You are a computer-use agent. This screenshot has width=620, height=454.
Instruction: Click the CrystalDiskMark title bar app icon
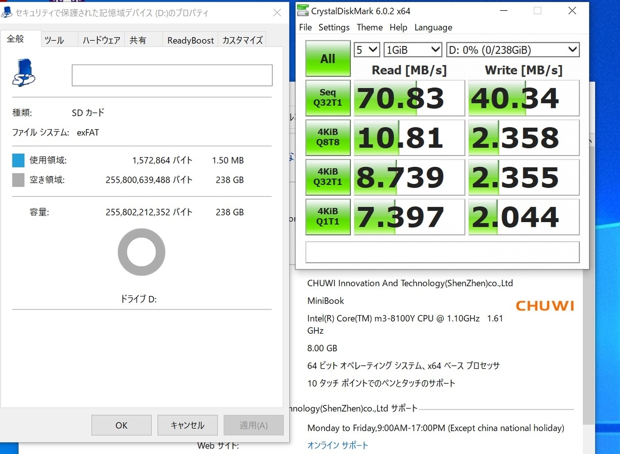pyautogui.click(x=303, y=10)
